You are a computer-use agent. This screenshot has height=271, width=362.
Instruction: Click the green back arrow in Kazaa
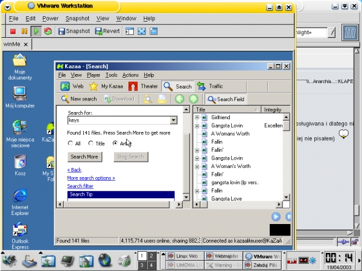[x=180, y=99]
